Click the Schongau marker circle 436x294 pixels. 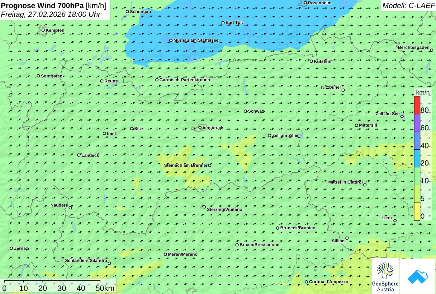pyautogui.click(x=127, y=12)
